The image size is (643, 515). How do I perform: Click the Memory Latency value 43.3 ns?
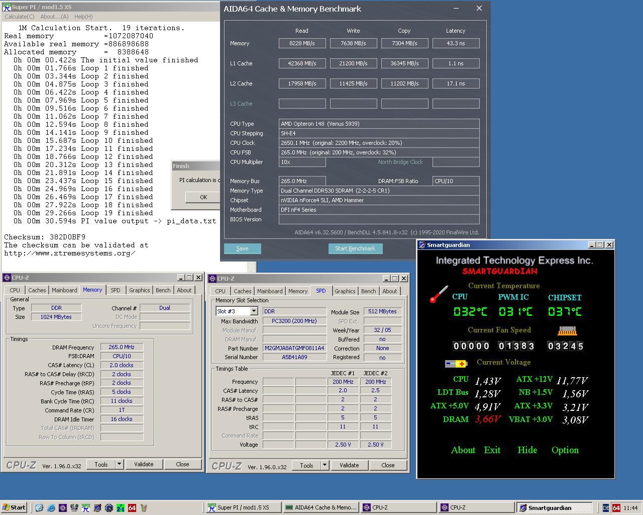pyautogui.click(x=456, y=43)
